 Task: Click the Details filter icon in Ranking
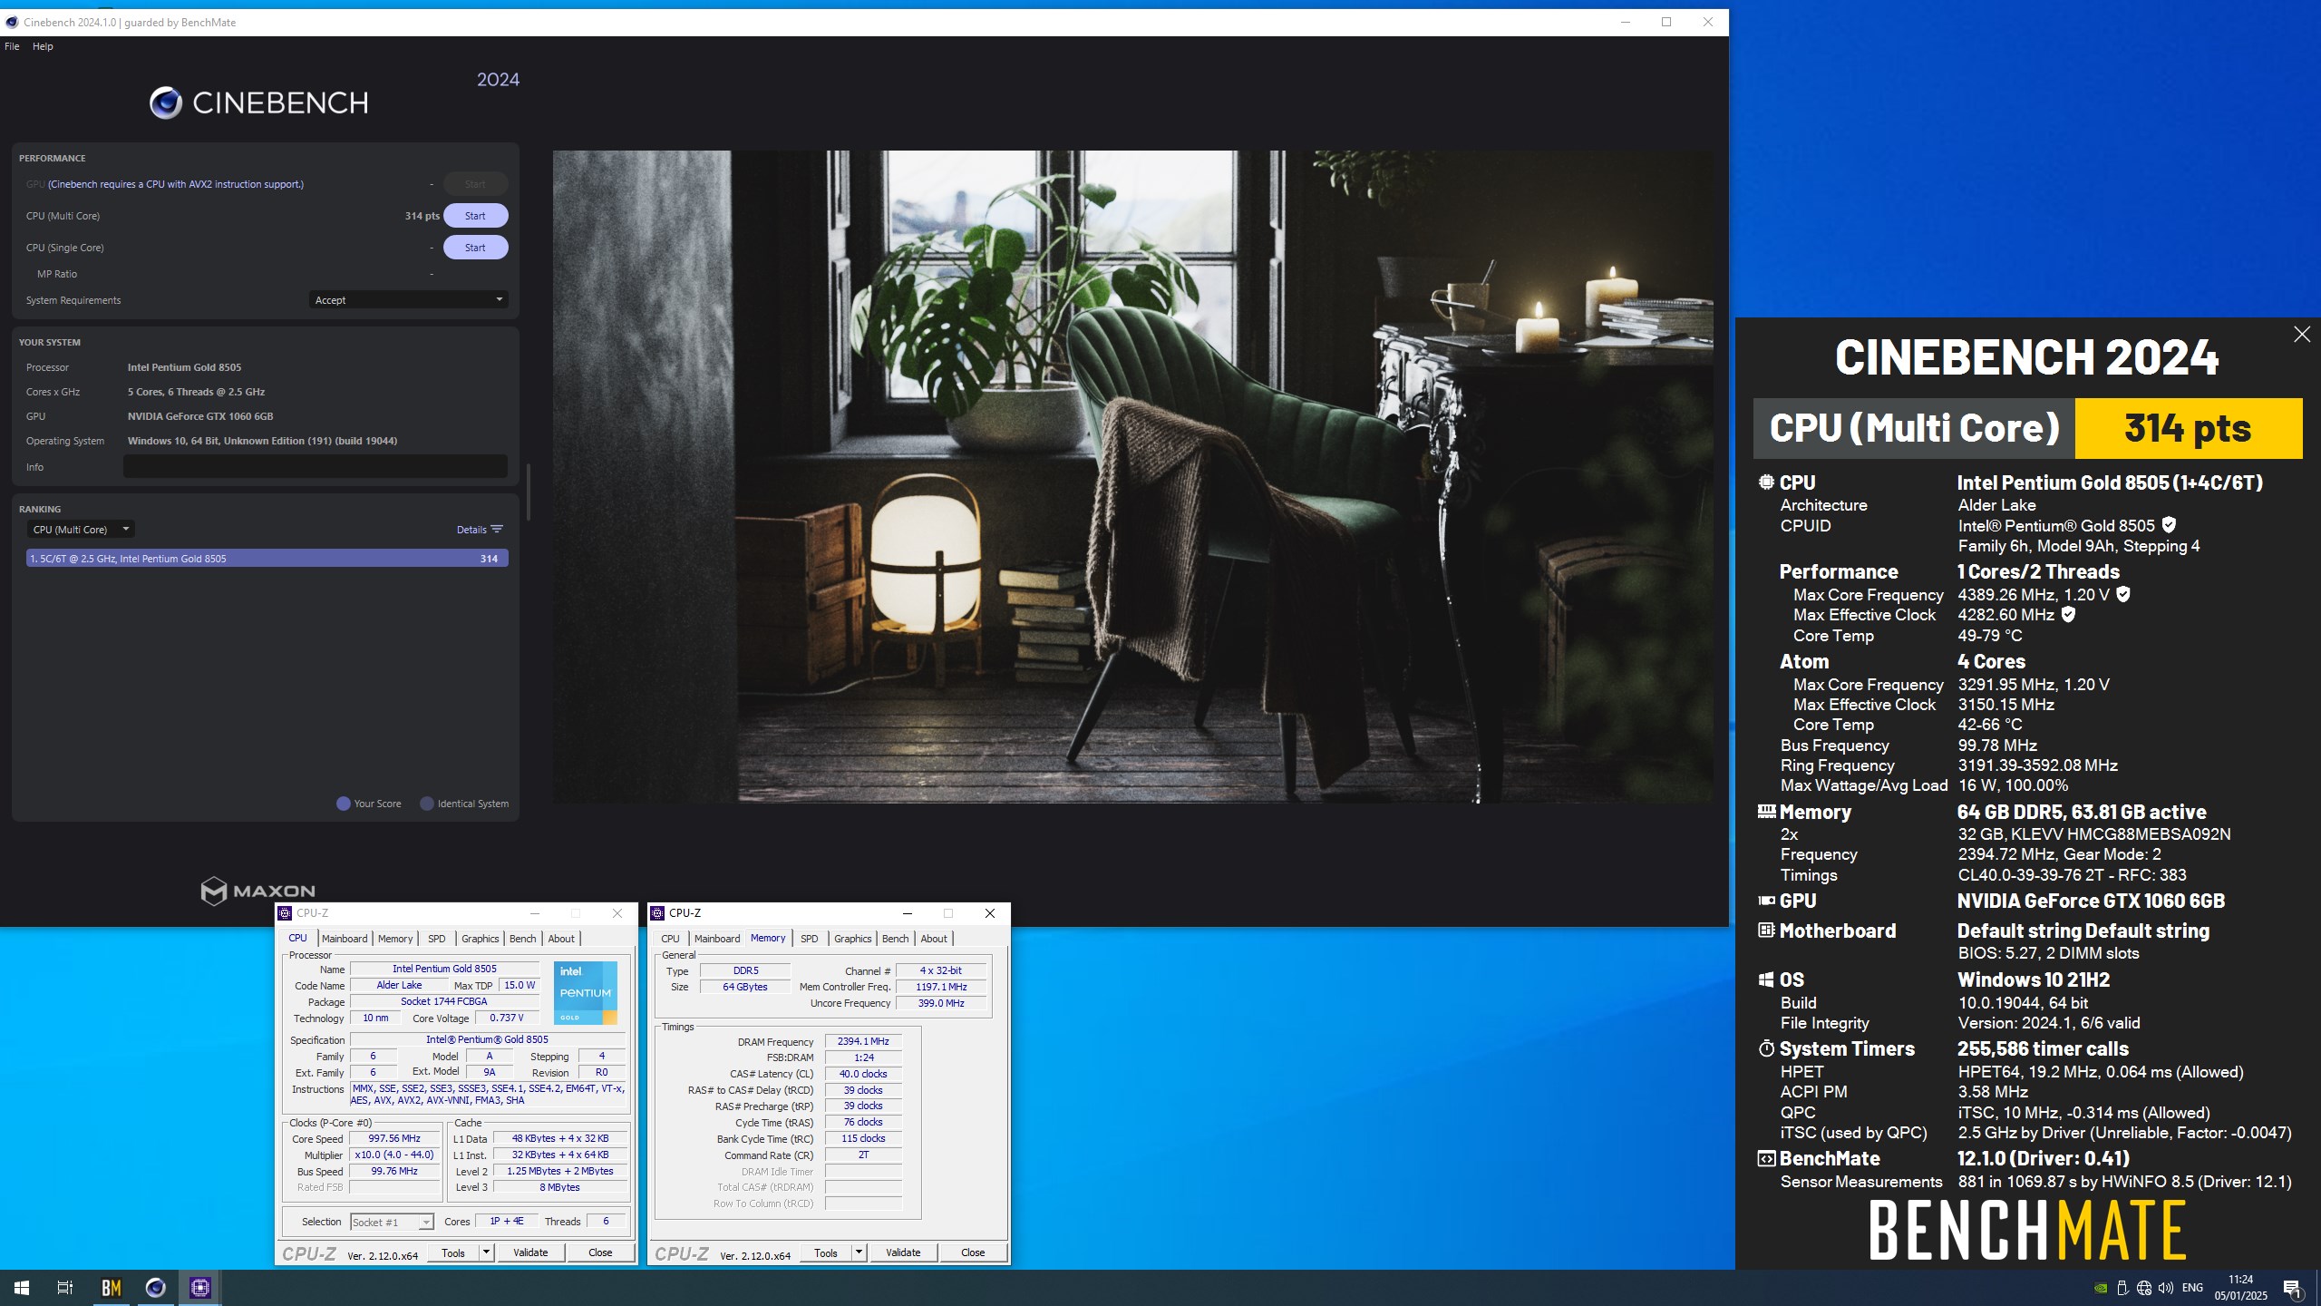tap(497, 529)
